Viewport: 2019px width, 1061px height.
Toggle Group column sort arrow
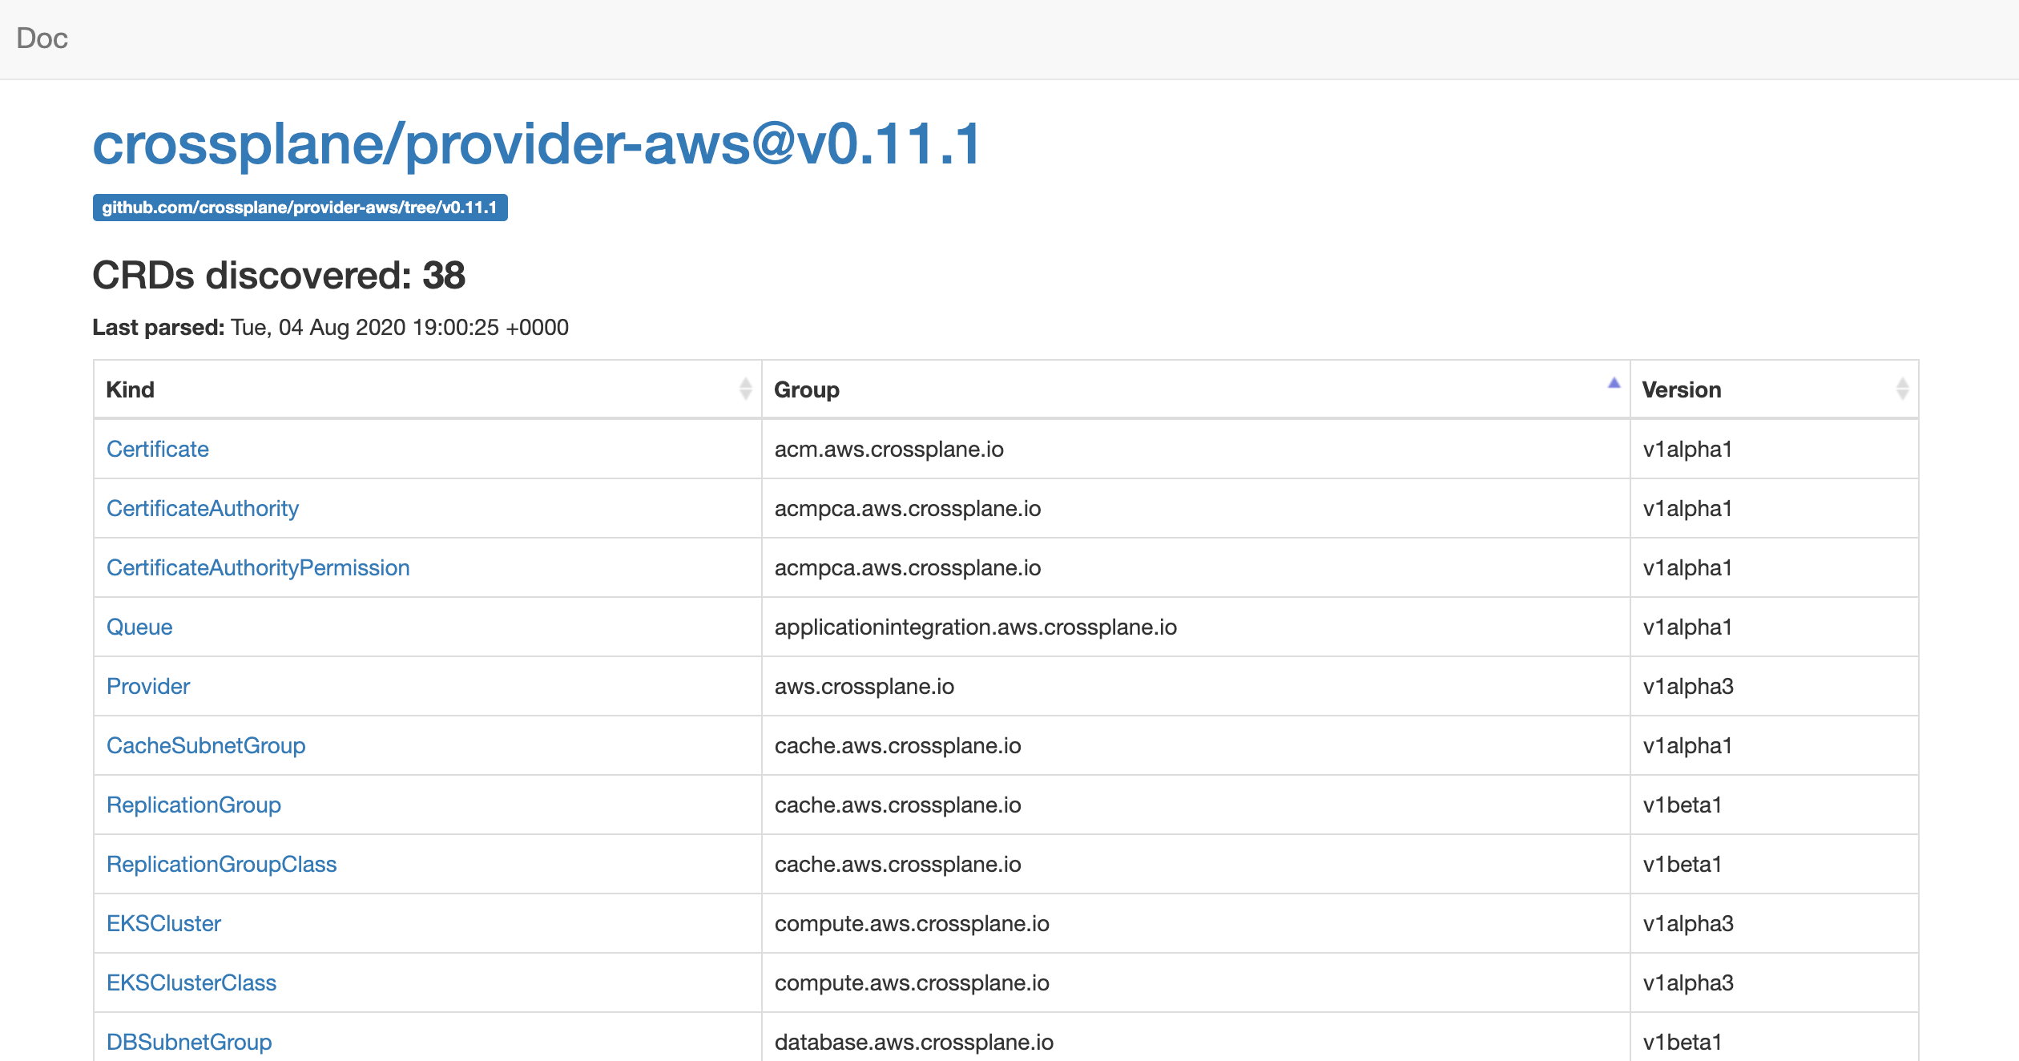1614,384
